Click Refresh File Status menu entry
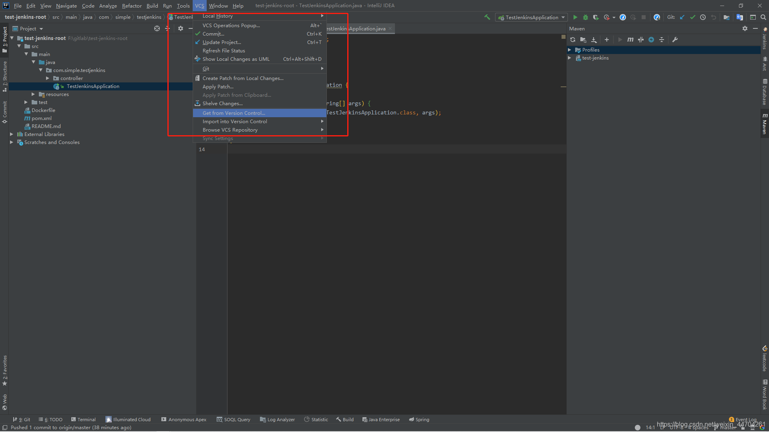769x432 pixels. (260, 50)
